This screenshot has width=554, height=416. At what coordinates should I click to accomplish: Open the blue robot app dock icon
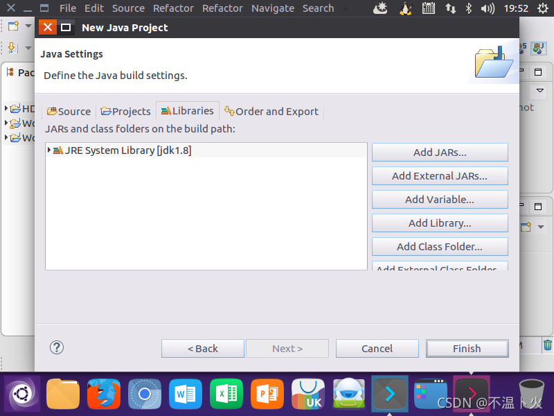click(x=349, y=393)
